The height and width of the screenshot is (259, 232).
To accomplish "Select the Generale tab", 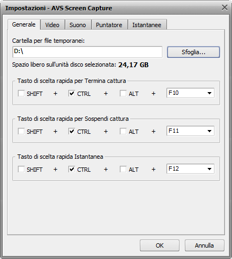I will tap(24, 24).
